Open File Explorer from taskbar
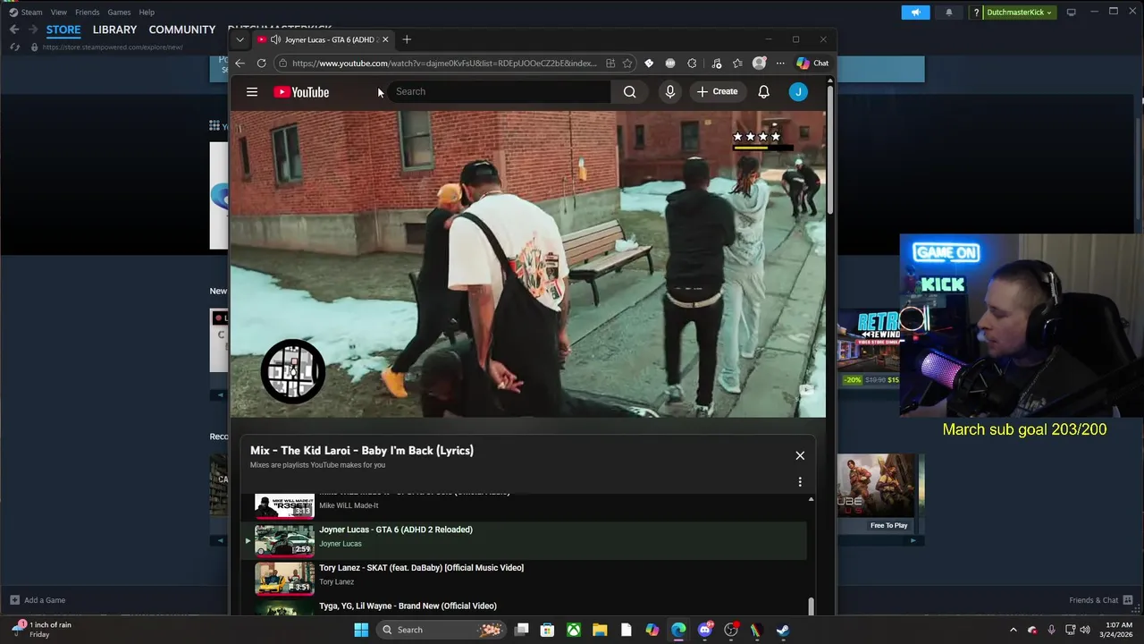This screenshot has width=1144, height=644. point(600,630)
